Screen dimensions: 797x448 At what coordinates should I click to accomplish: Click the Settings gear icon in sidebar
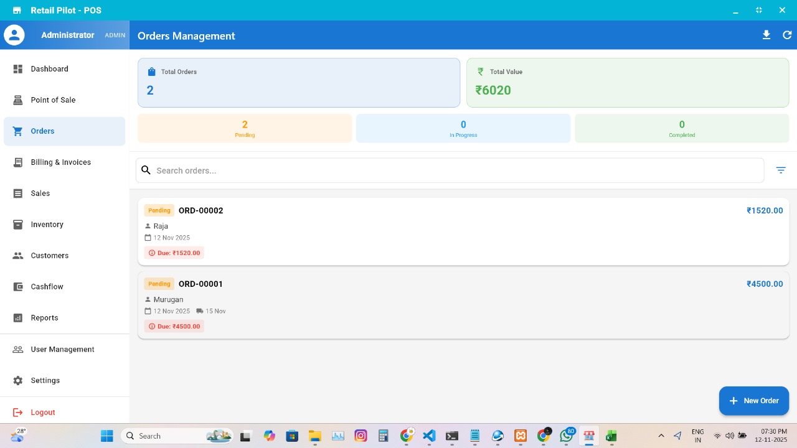point(18,380)
